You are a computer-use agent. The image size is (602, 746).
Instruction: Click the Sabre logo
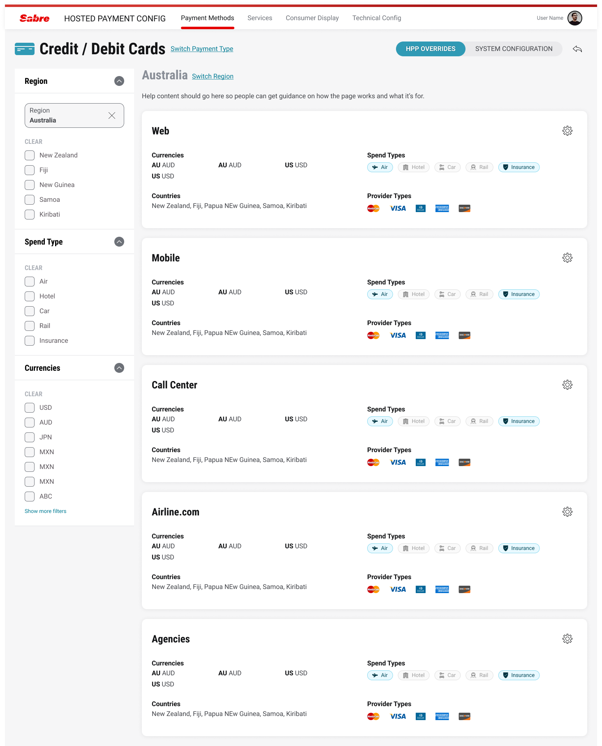(35, 18)
